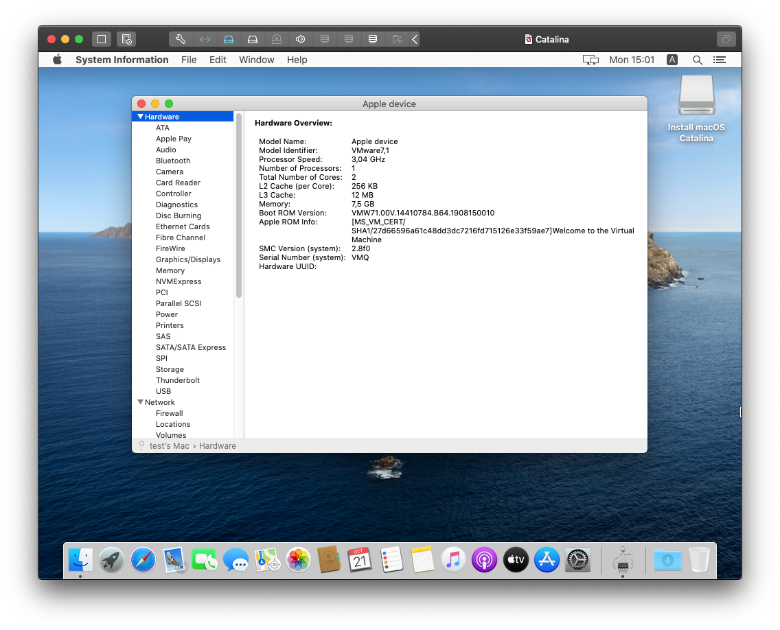
Task: Open Launchpad from the Dock
Action: [x=111, y=561]
